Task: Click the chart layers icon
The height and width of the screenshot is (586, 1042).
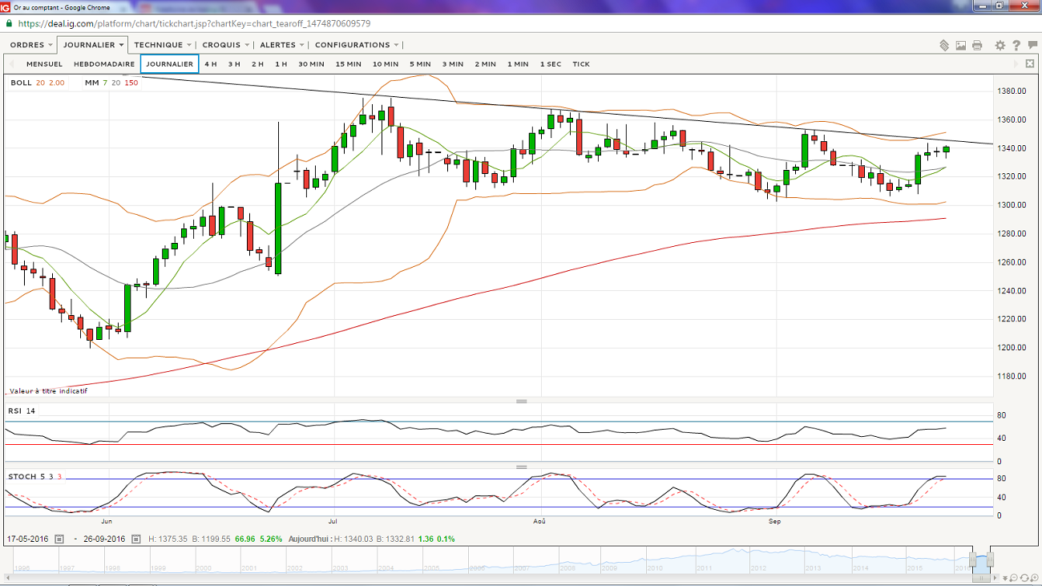Action: (944, 46)
